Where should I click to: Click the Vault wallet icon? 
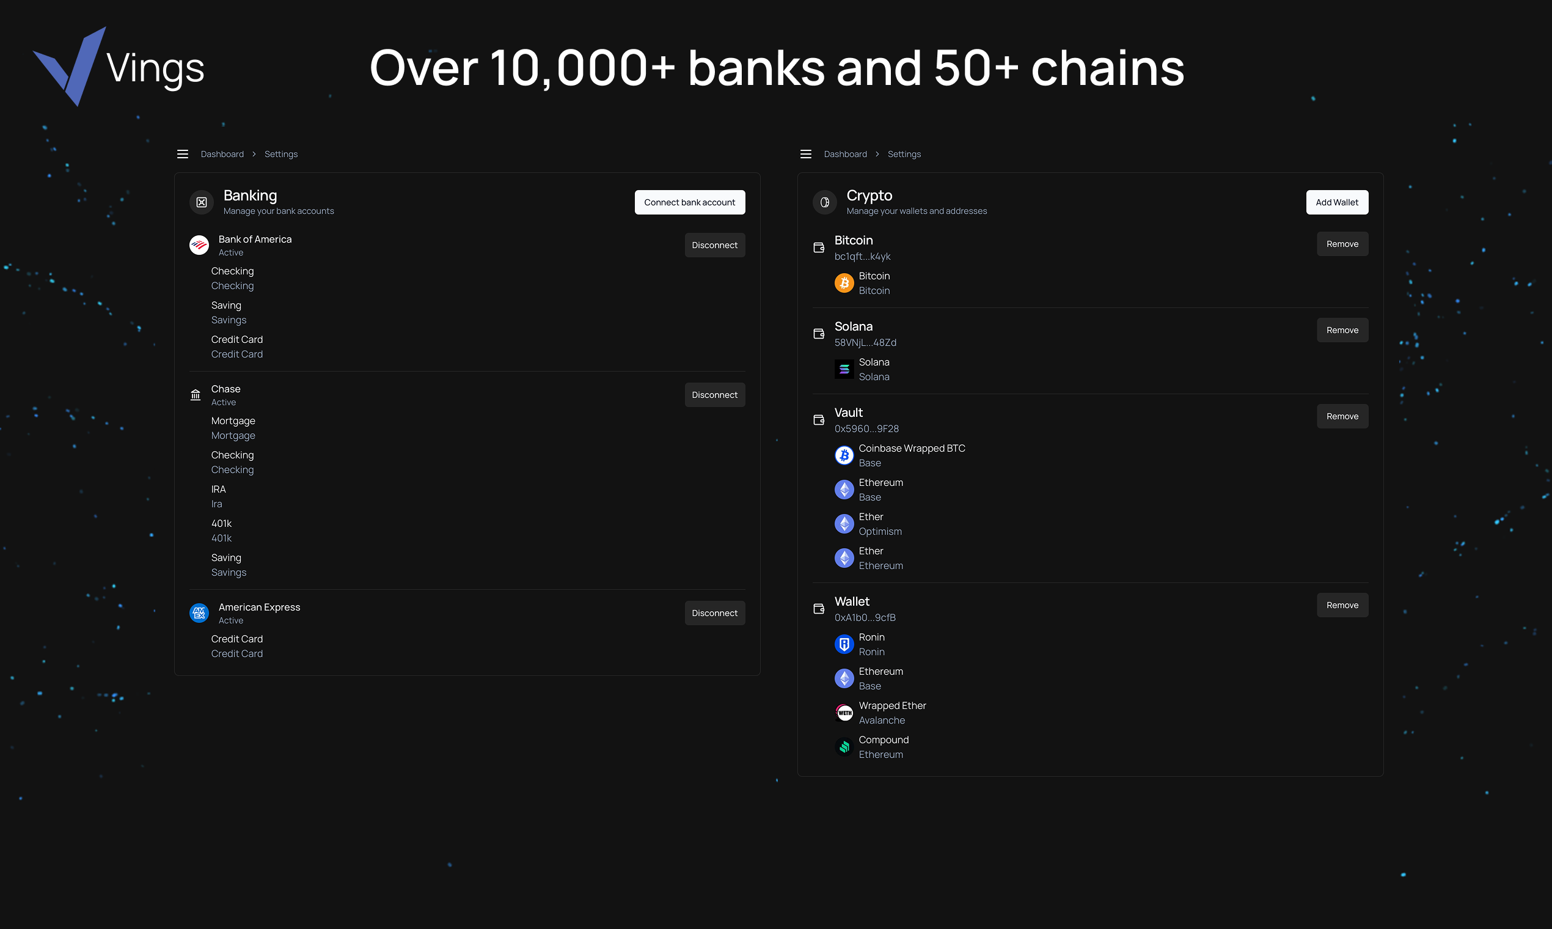pyautogui.click(x=819, y=420)
